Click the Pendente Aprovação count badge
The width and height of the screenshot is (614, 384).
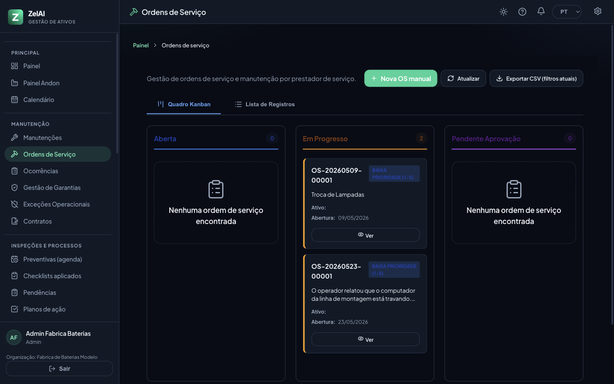tap(570, 138)
